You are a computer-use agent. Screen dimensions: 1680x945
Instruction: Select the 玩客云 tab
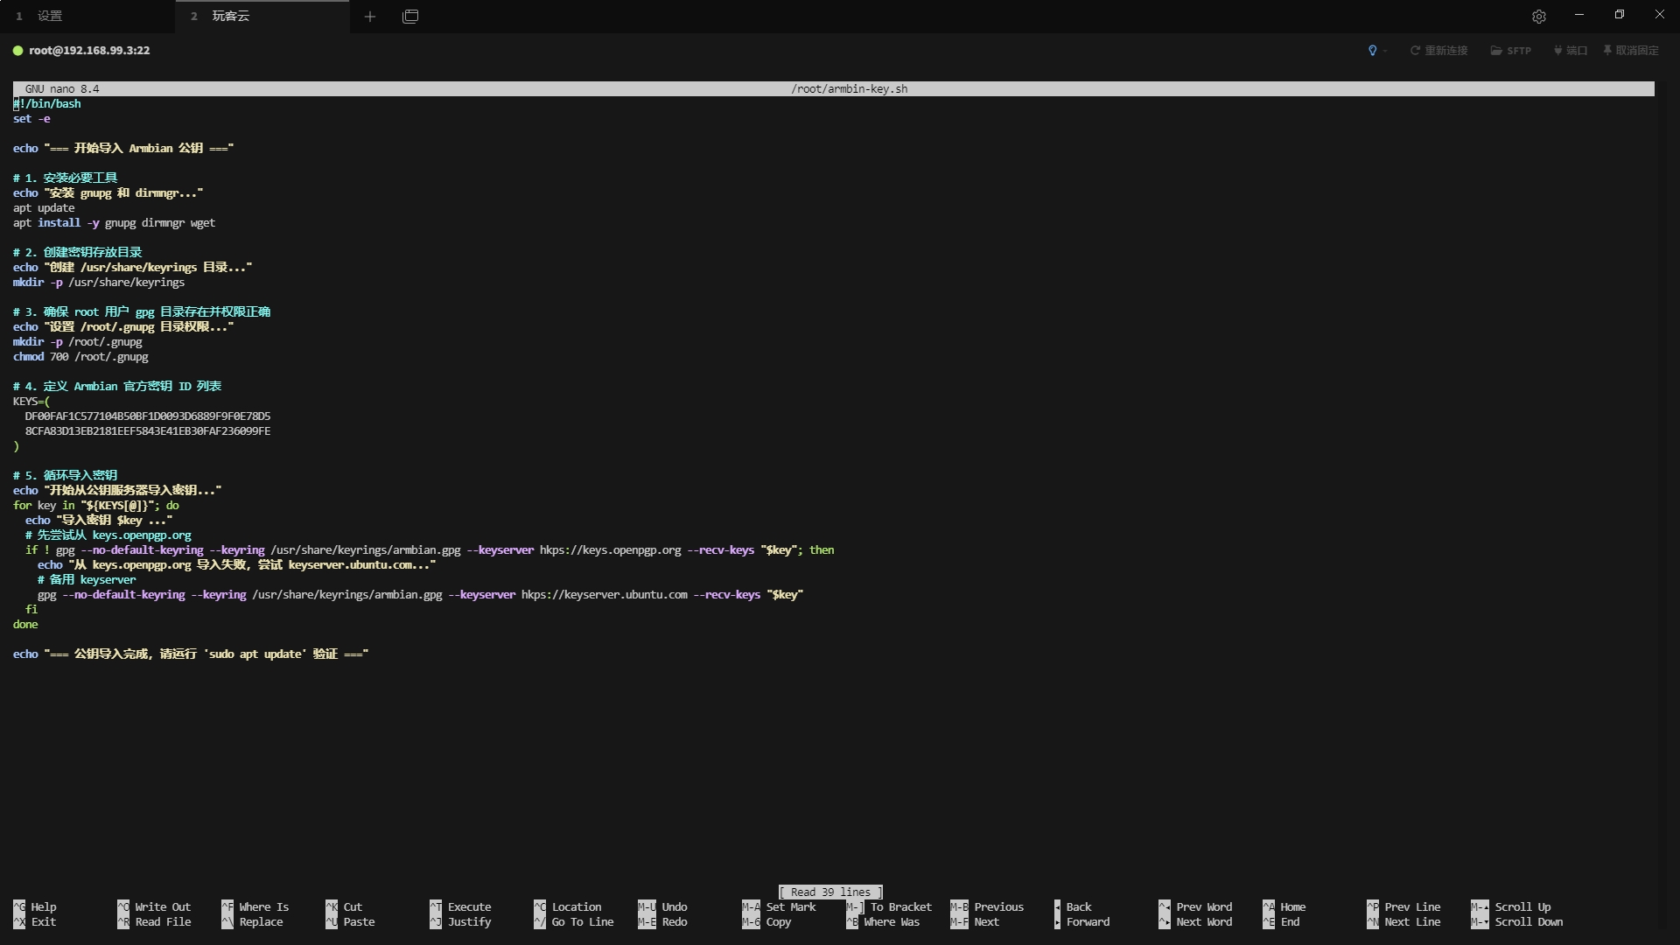262,16
